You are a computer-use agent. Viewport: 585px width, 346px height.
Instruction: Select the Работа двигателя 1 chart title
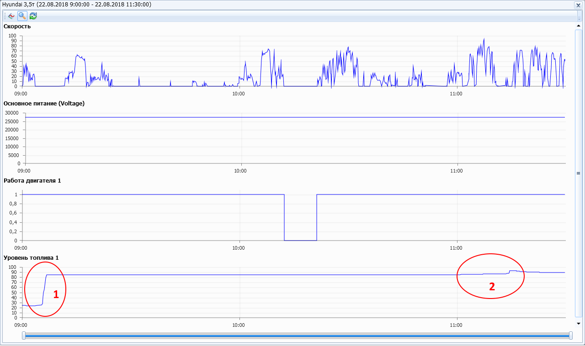click(32, 180)
